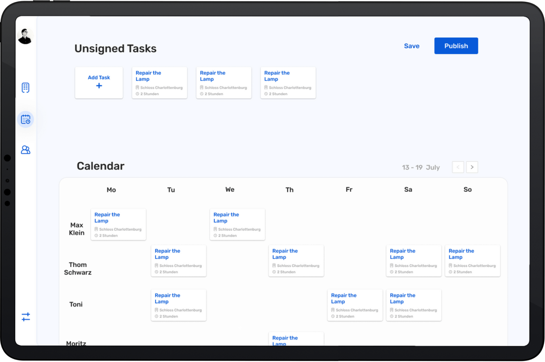This screenshot has height=362, width=545.
Task: Open Max Klein's Wednesday task card
Action: tap(237, 224)
